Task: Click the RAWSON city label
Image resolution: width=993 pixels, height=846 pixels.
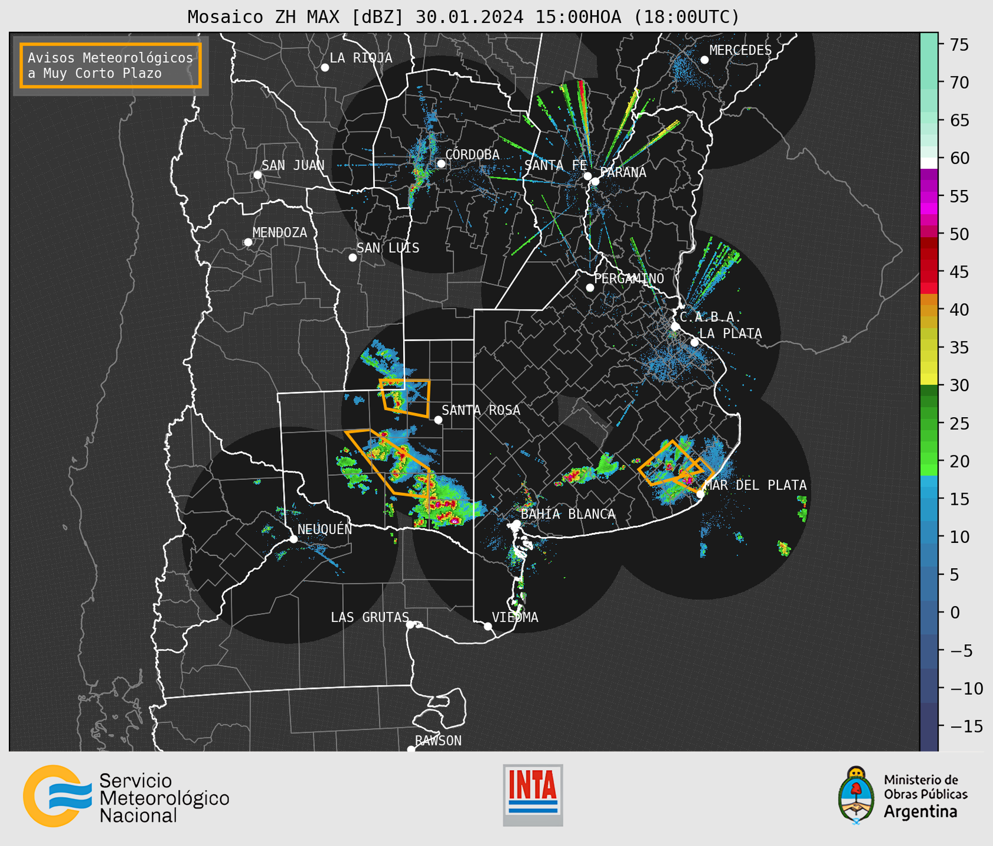Action: 439,741
